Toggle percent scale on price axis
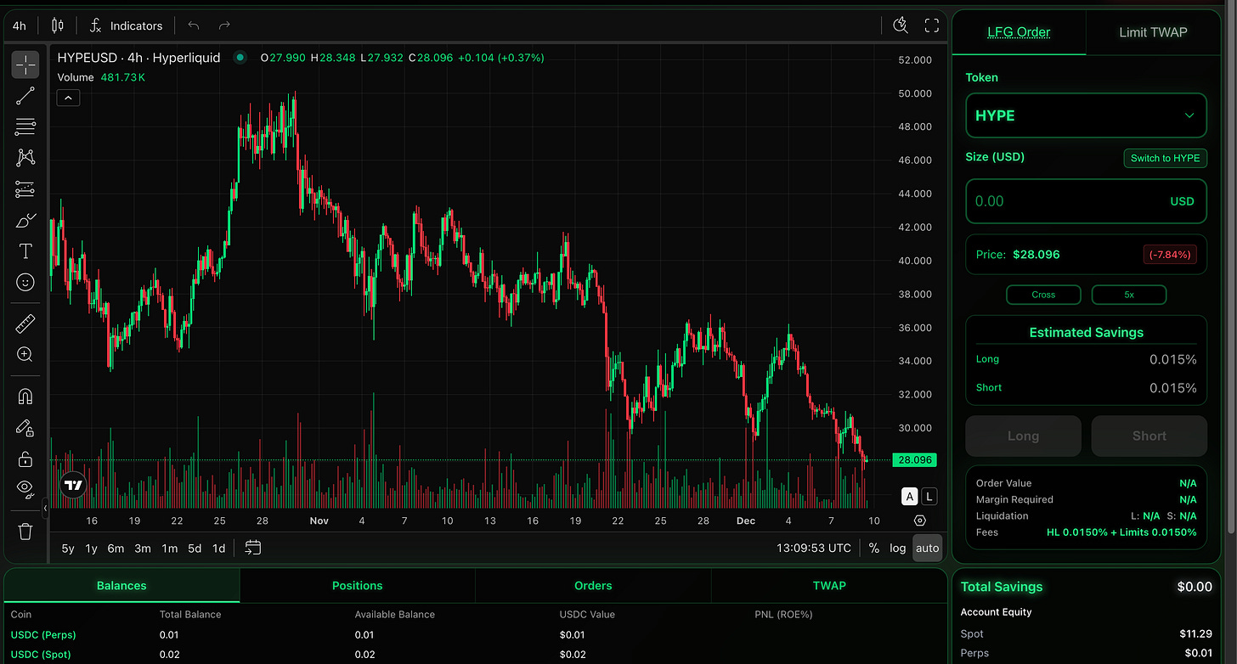Viewport: 1237px width, 664px height. coord(874,549)
